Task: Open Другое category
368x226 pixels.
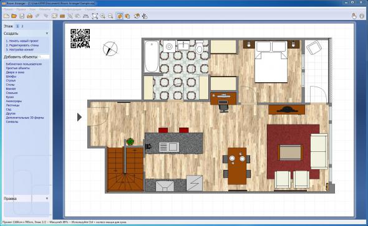Action: (11, 113)
